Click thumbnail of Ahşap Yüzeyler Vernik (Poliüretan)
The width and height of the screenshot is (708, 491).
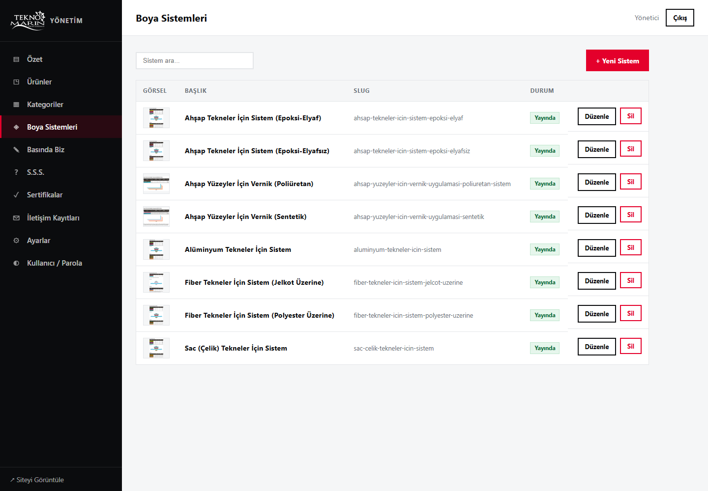pyautogui.click(x=156, y=184)
